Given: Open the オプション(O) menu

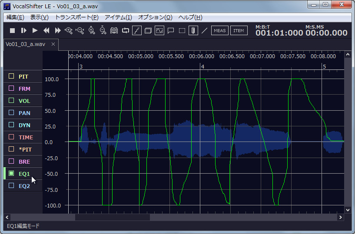Looking at the screenshot, I should click(x=155, y=17).
